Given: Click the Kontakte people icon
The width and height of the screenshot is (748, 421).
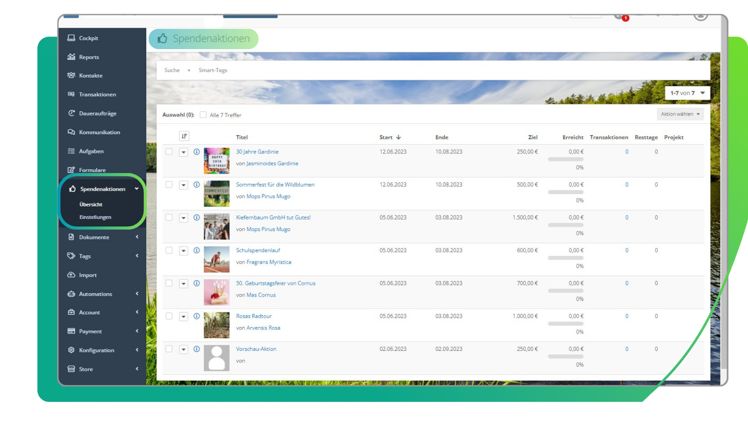Looking at the screenshot, I should coord(71,75).
